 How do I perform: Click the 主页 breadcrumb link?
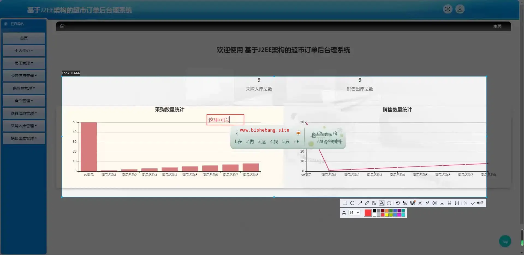(497, 26)
